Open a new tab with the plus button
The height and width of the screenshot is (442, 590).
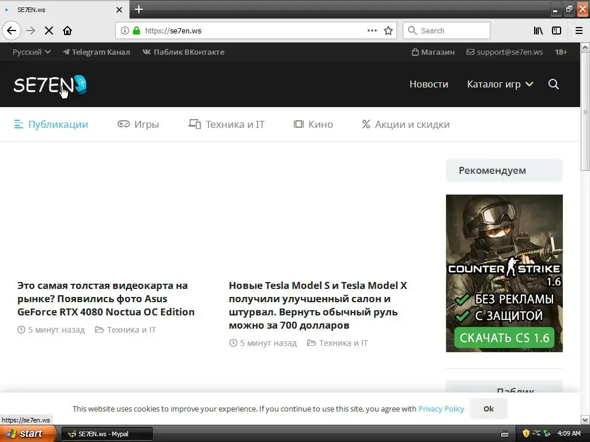[x=139, y=9]
